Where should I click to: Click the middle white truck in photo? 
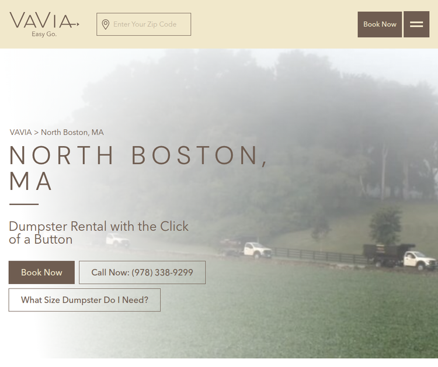pos(257,250)
